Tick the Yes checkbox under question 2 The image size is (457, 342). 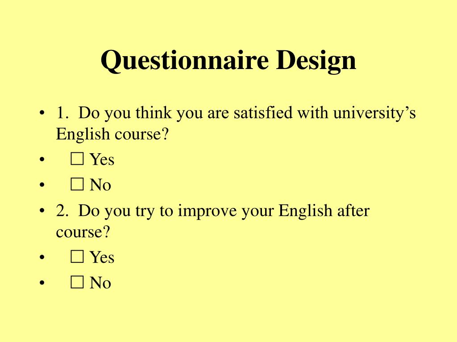[x=77, y=257]
